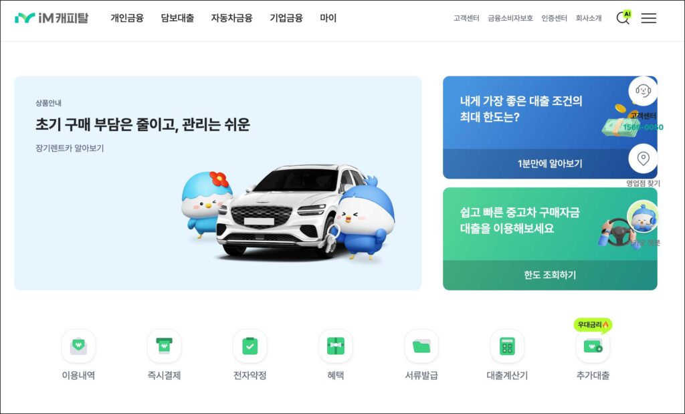Select the 담보대출 menu item

coord(177,18)
